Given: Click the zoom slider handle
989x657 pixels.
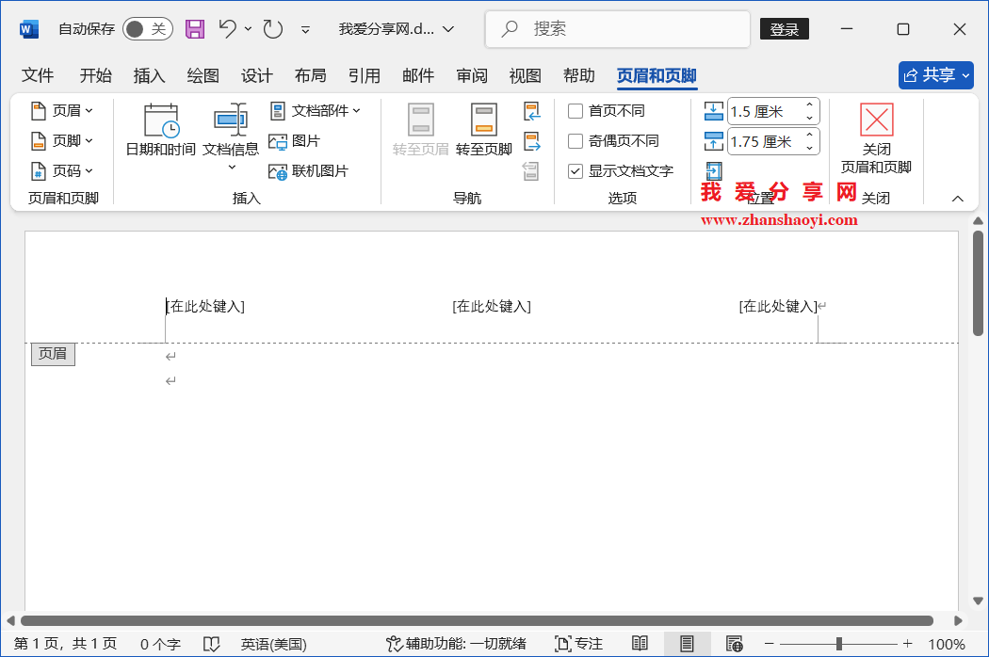Looking at the screenshot, I should coord(839,644).
